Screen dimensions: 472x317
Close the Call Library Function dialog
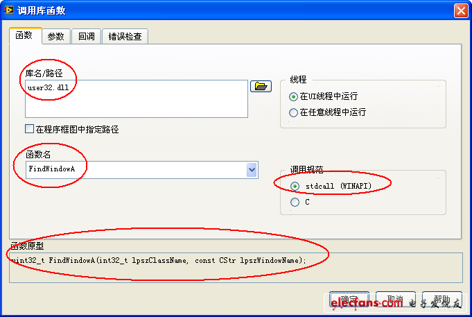click(461, 11)
